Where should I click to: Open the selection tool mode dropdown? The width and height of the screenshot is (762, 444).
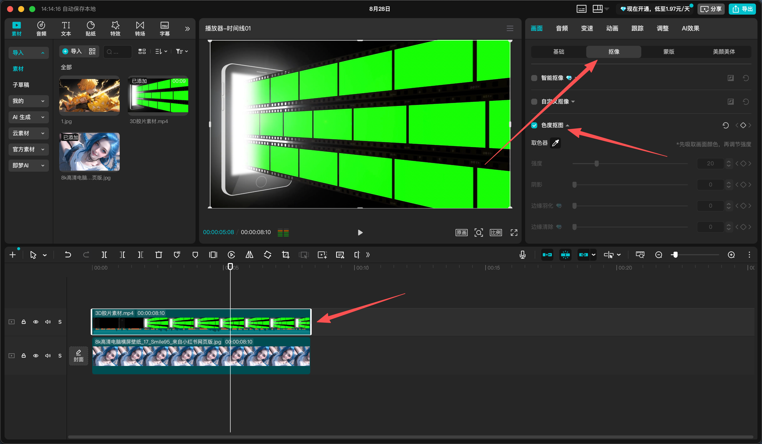[45, 255]
